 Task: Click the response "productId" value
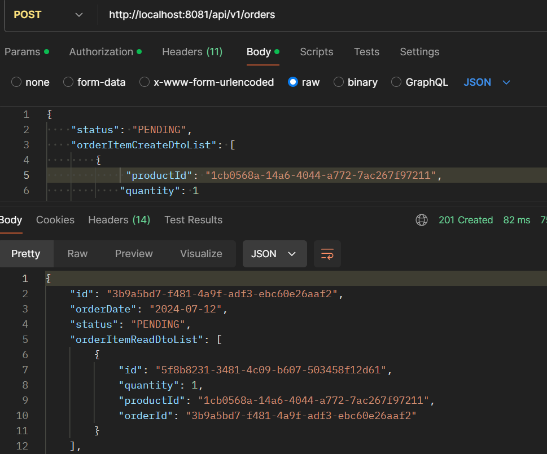pos(313,400)
